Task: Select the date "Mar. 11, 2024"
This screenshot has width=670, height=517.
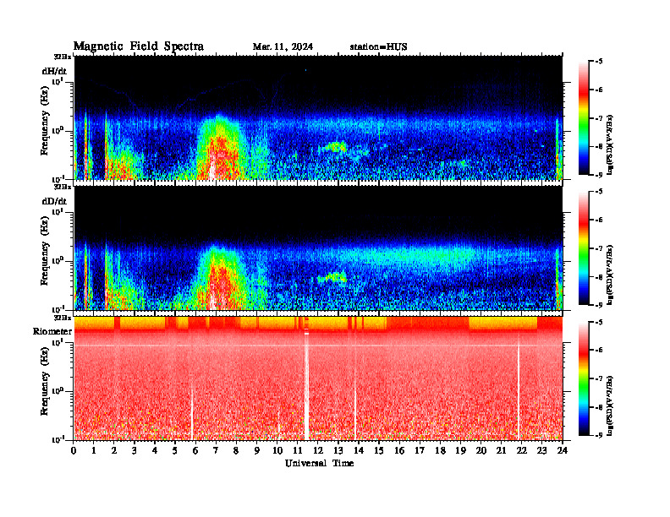Action: [x=283, y=47]
